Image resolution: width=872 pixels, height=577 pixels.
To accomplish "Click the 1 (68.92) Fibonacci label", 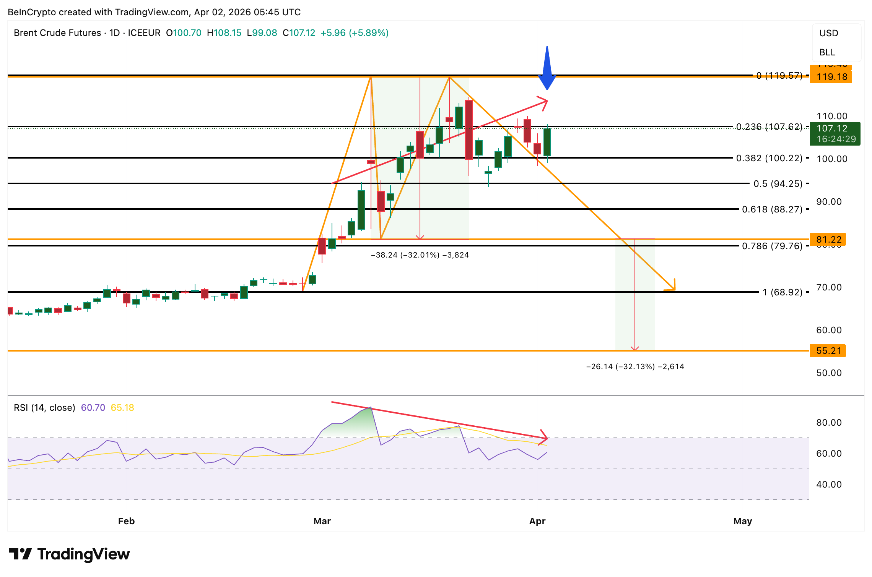I will coord(782,292).
